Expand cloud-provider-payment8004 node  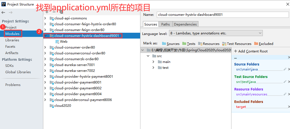tap(45, 94)
